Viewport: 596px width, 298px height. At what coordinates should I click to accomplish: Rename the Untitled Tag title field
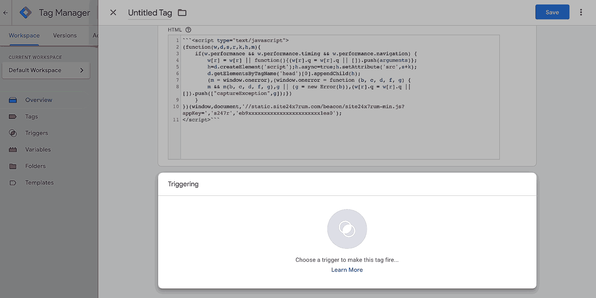pyautogui.click(x=150, y=13)
